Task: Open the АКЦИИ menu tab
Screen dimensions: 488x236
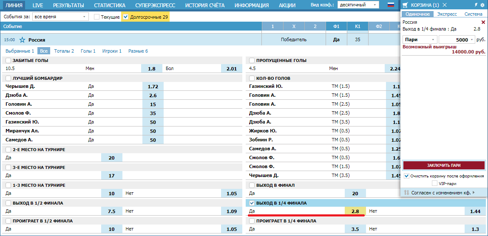Action: coord(287,5)
